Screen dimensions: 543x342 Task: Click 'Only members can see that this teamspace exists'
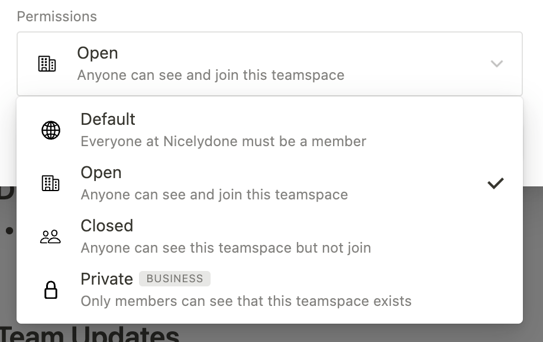[x=246, y=301]
